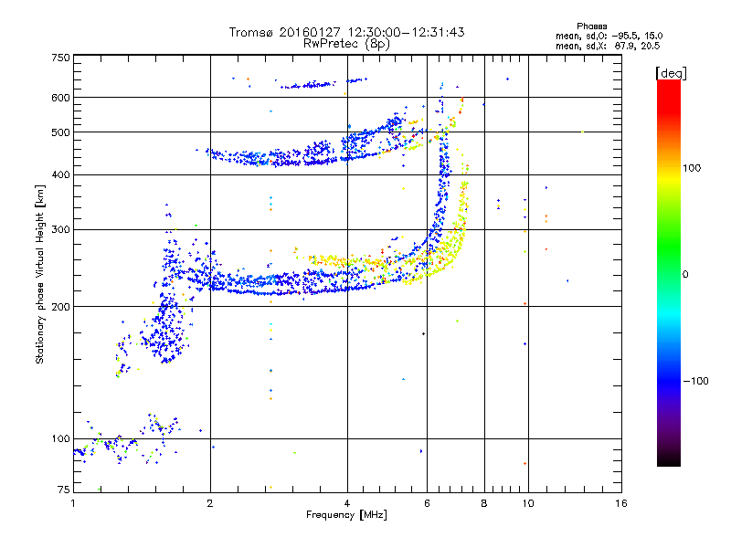Screen dimensions: 731x548
Task: Click the plot title 'Tromsø 20160127 12:30:00-12:31:43'
Action: coord(346,32)
